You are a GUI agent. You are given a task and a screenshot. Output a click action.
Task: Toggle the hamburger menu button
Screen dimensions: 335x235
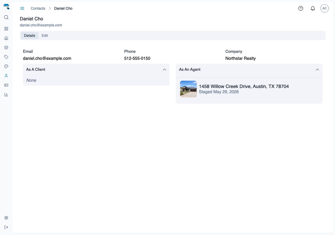(x=22, y=8)
